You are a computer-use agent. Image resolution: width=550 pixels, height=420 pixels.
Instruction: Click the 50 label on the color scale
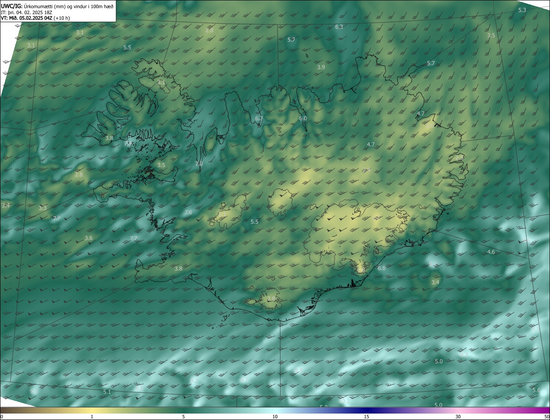547,417
